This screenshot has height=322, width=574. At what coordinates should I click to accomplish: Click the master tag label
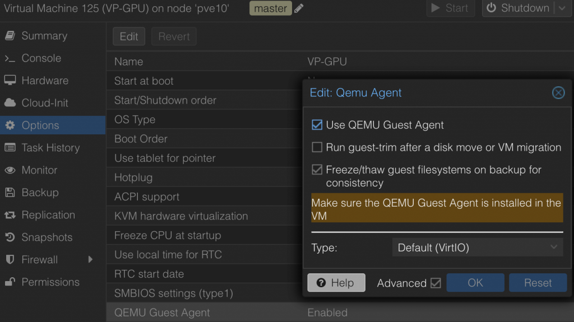(271, 8)
